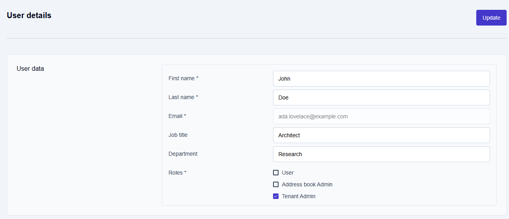Click the 'Email *' field label
Image resolution: width=509 pixels, height=219 pixels.
[177, 116]
